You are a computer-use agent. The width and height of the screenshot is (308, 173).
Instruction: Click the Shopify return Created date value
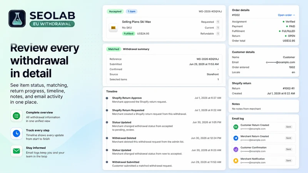(x=281, y=93)
